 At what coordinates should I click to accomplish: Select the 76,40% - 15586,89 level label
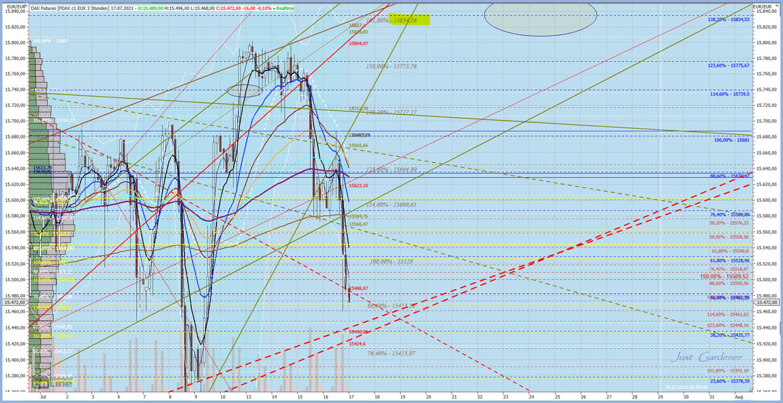[730, 215]
